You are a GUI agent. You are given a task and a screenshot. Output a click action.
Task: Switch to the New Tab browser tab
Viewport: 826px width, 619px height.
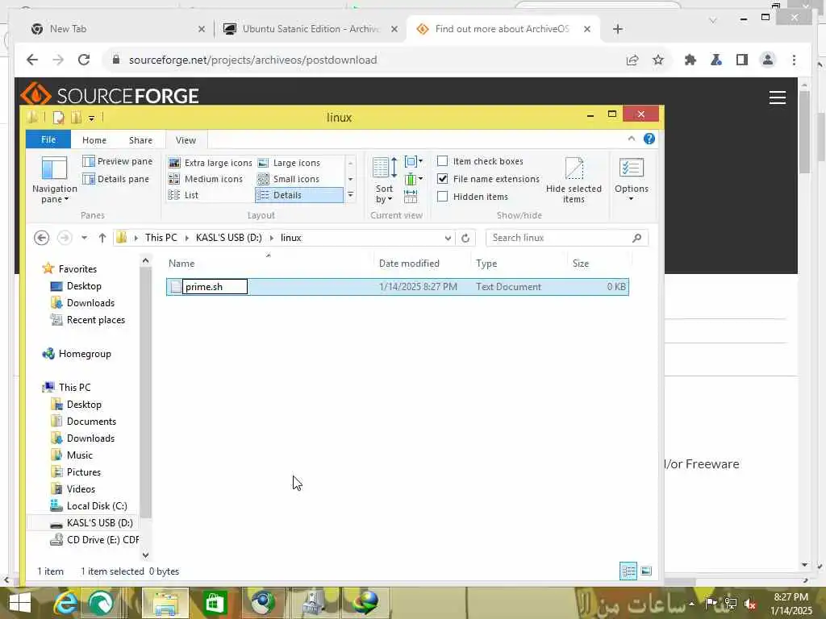118,29
